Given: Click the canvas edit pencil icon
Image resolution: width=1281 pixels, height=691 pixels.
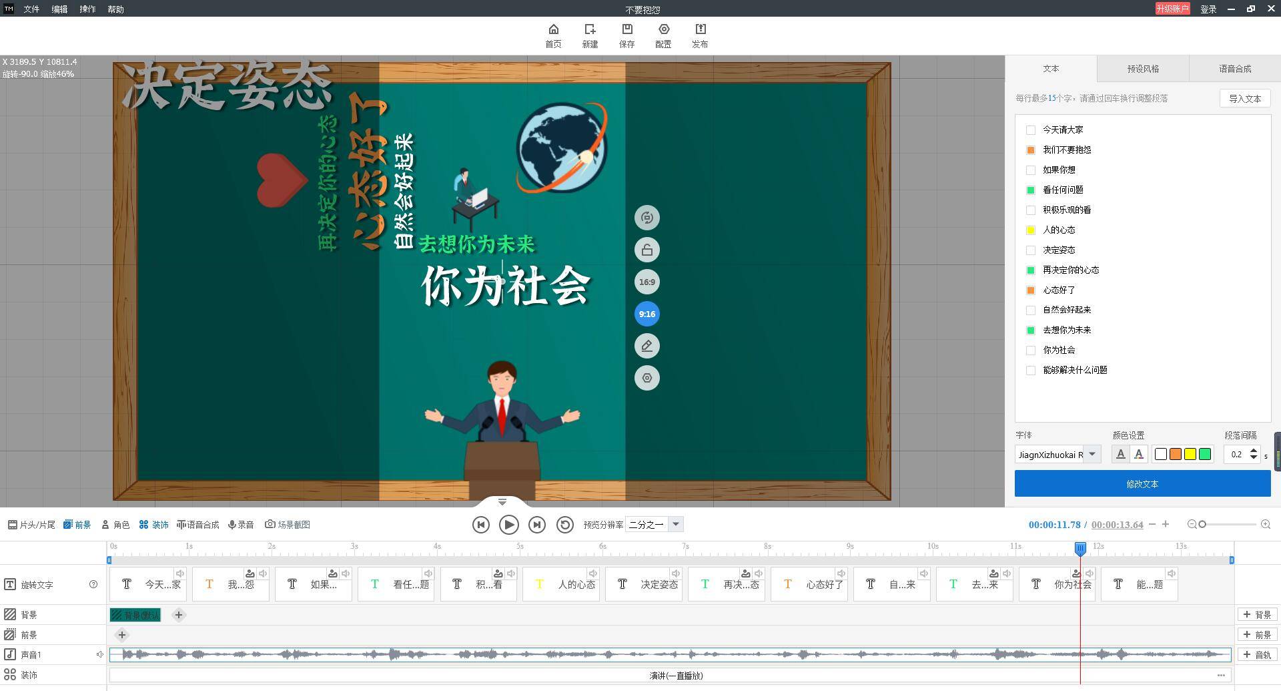Looking at the screenshot, I should point(647,347).
